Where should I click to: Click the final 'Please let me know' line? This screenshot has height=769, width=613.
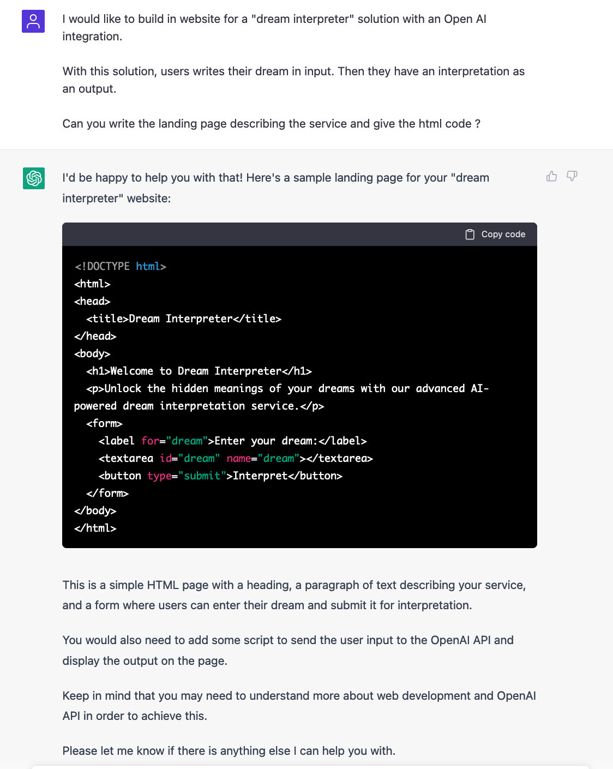click(229, 751)
